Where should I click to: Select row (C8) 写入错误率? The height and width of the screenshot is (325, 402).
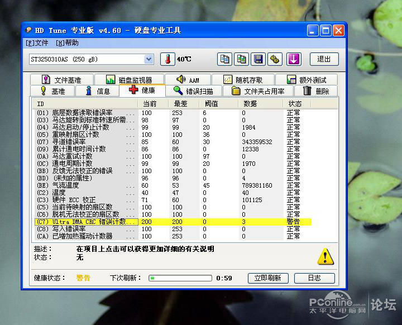point(173,229)
